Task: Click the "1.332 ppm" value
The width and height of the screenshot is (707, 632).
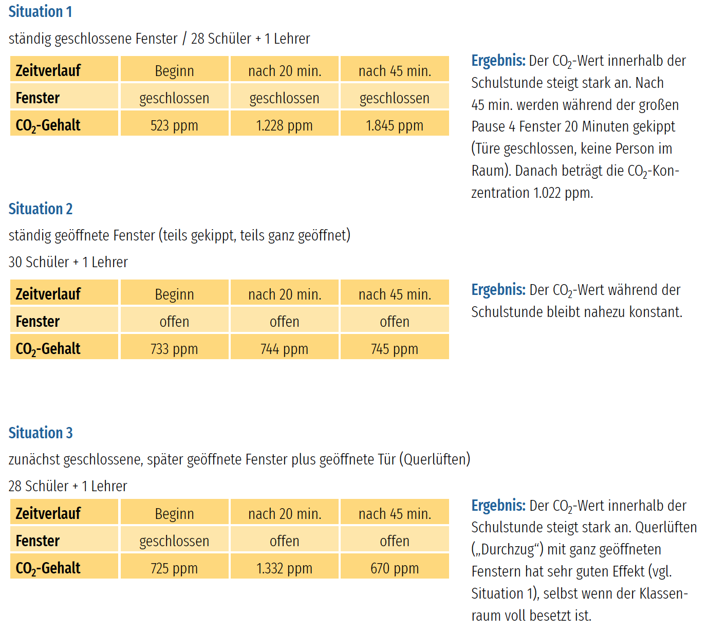Action: [284, 568]
